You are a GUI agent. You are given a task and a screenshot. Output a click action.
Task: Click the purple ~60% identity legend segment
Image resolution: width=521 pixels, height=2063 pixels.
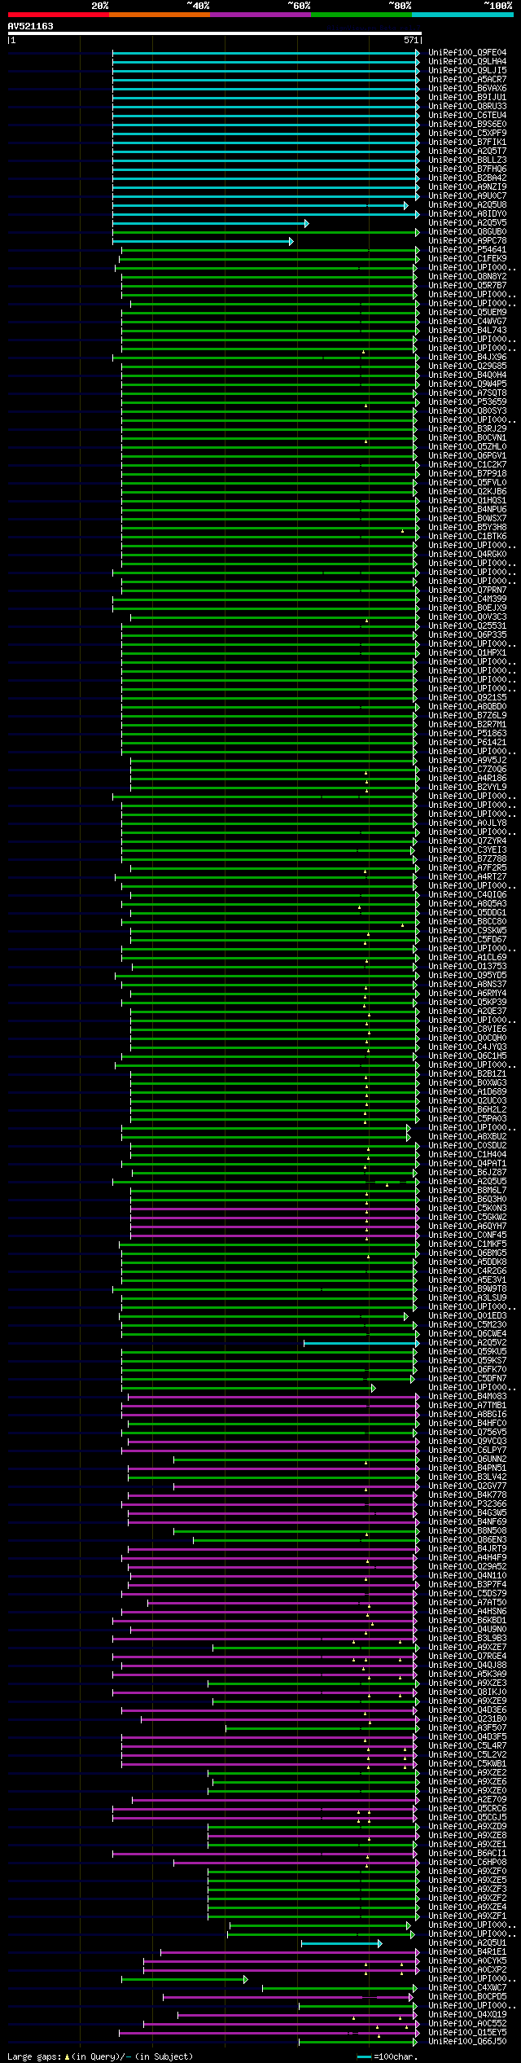tap(260, 15)
